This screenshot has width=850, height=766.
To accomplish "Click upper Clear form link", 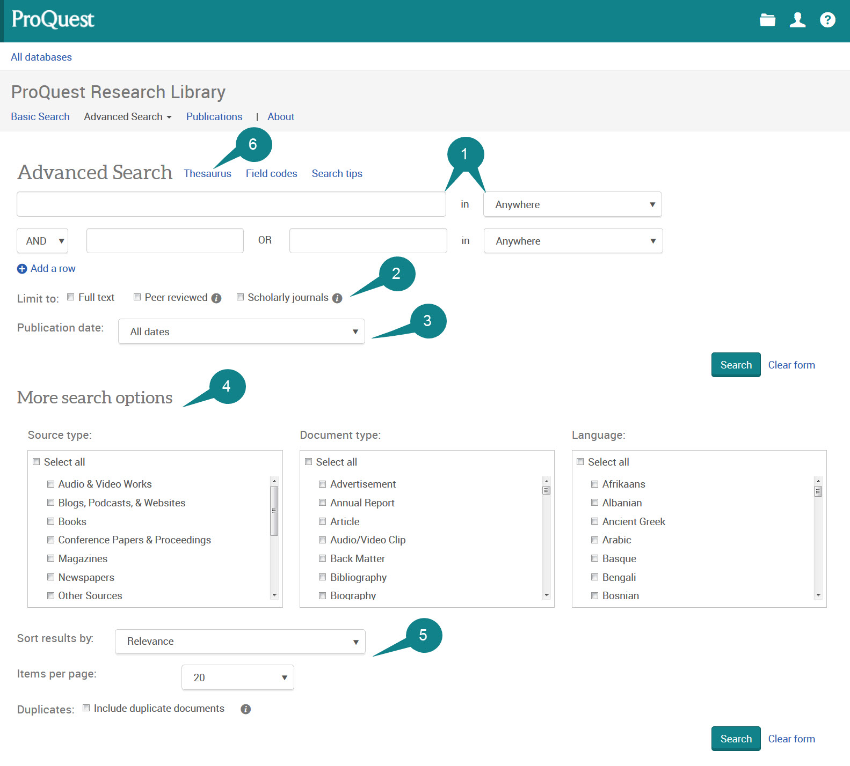I will [x=791, y=365].
